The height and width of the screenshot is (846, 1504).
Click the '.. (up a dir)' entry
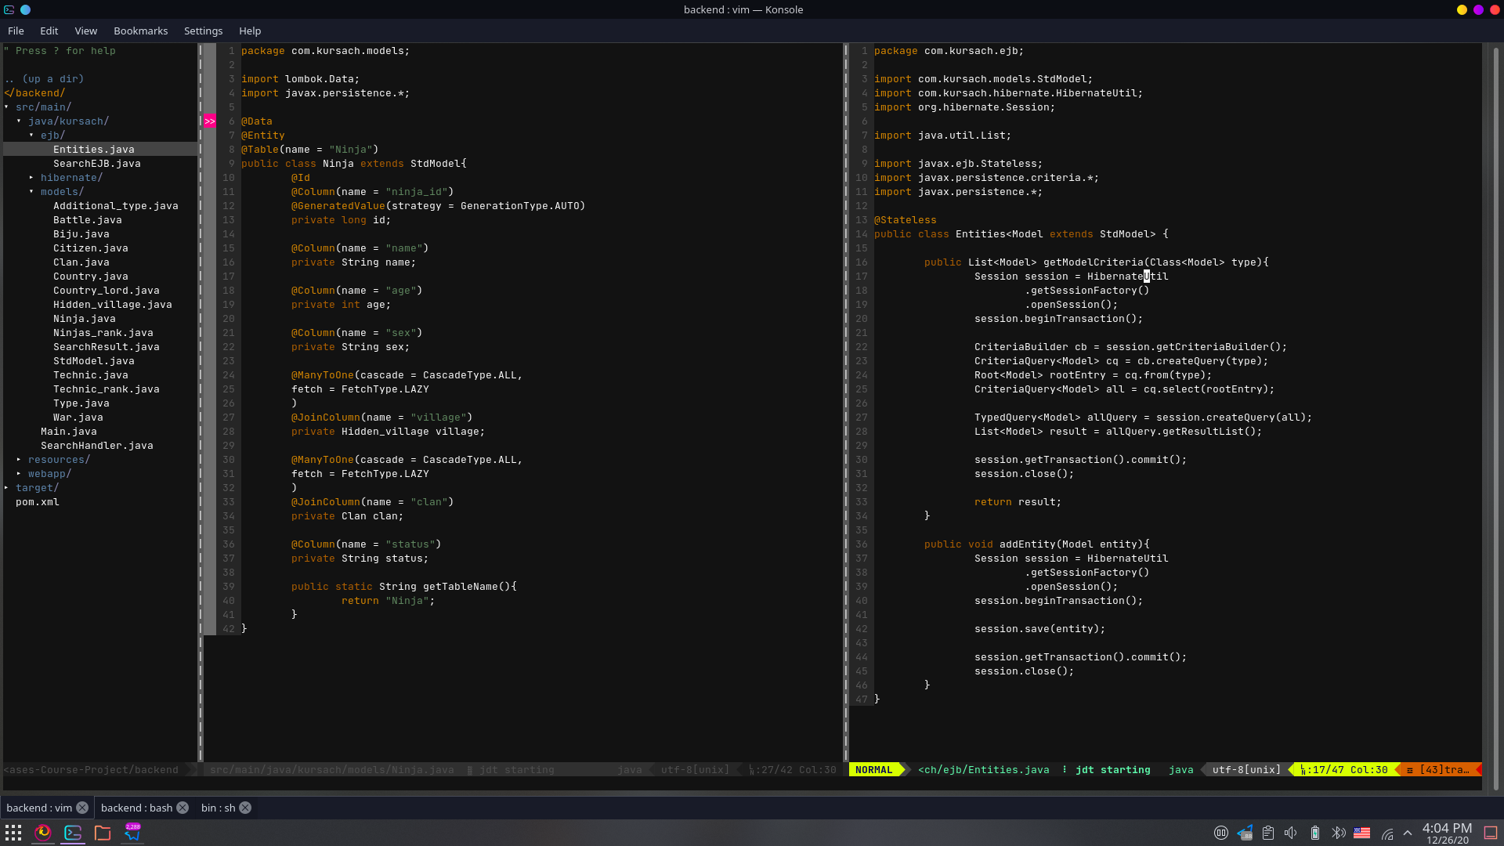(x=43, y=79)
